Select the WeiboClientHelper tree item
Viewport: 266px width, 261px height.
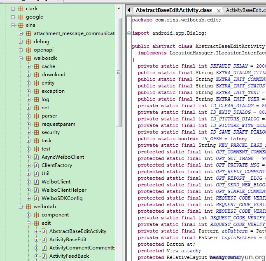coord(64,190)
